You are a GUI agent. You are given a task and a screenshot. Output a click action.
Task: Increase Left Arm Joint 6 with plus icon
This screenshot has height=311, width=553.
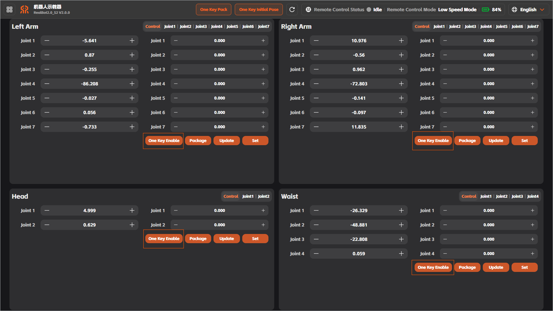(x=132, y=112)
